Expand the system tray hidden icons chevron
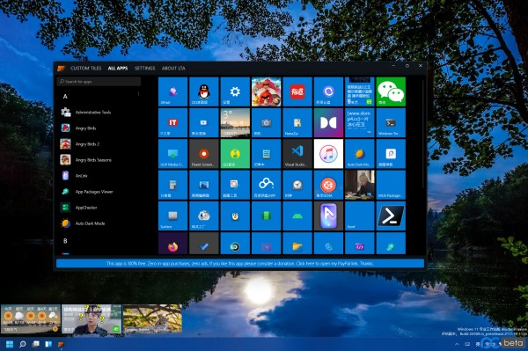528x351 pixels. (457, 344)
